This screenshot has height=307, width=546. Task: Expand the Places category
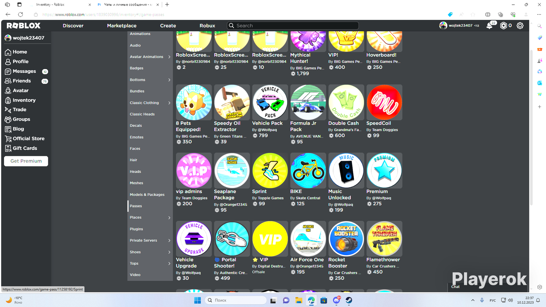click(169, 218)
